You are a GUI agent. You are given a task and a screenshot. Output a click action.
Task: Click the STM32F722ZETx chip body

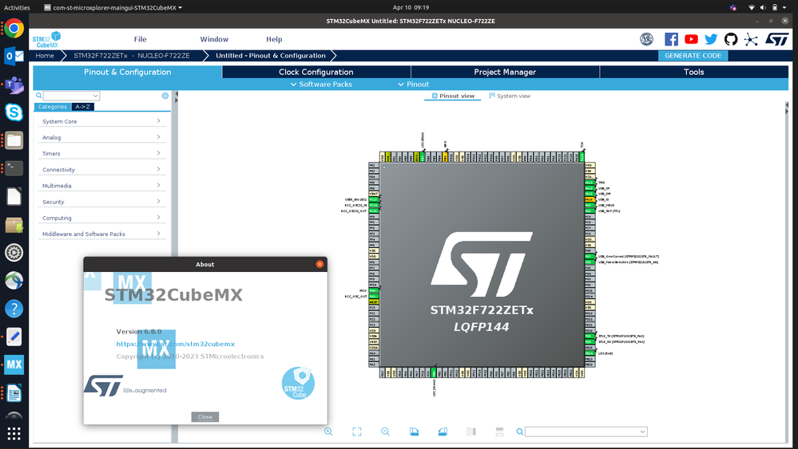click(x=482, y=265)
